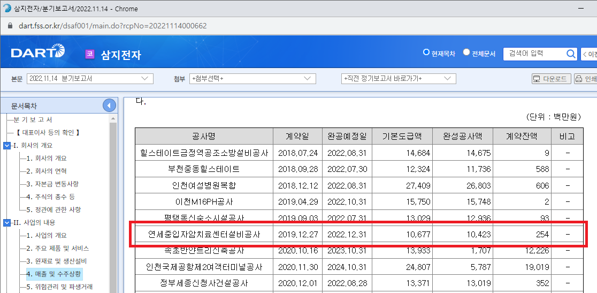Click the 부천중동힐스테이트 cell

click(x=204, y=169)
